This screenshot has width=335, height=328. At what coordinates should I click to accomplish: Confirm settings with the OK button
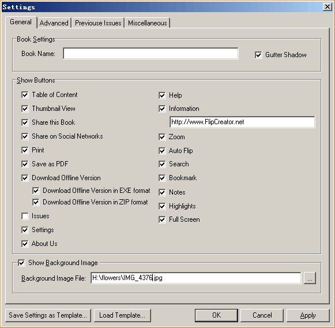216,315
